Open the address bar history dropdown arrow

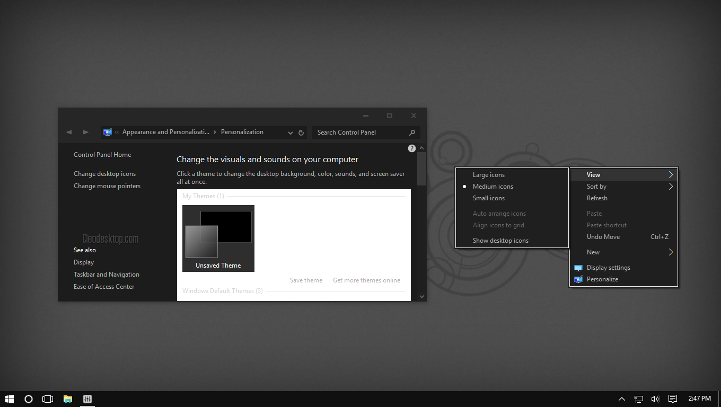point(290,132)
